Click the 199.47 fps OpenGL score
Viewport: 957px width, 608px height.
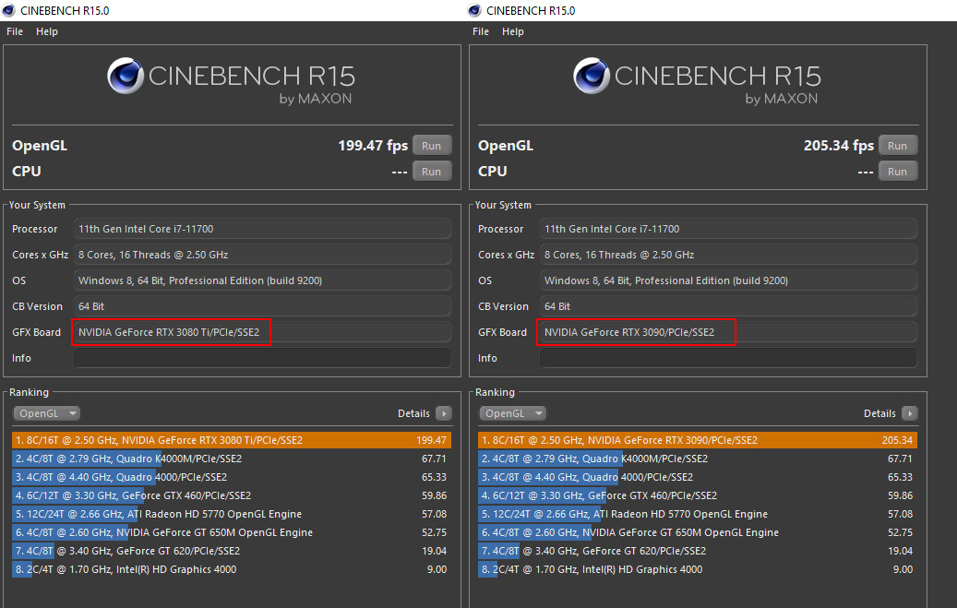click(373, 145)
